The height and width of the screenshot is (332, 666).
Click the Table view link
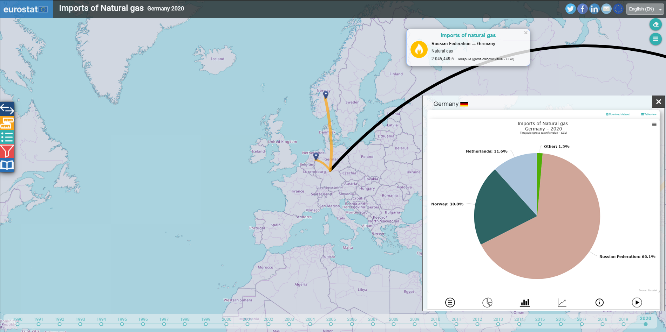pyautogui.click(x=649, y=114)
